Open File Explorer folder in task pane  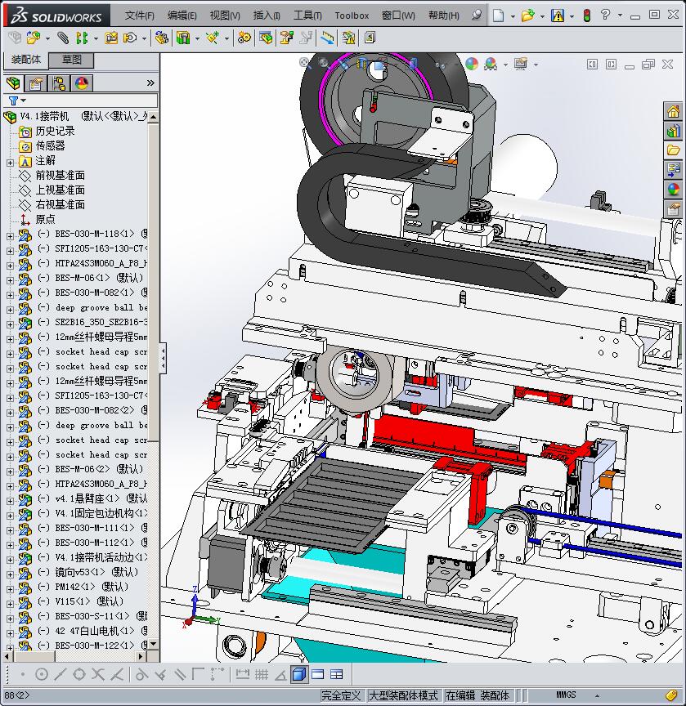673,150
